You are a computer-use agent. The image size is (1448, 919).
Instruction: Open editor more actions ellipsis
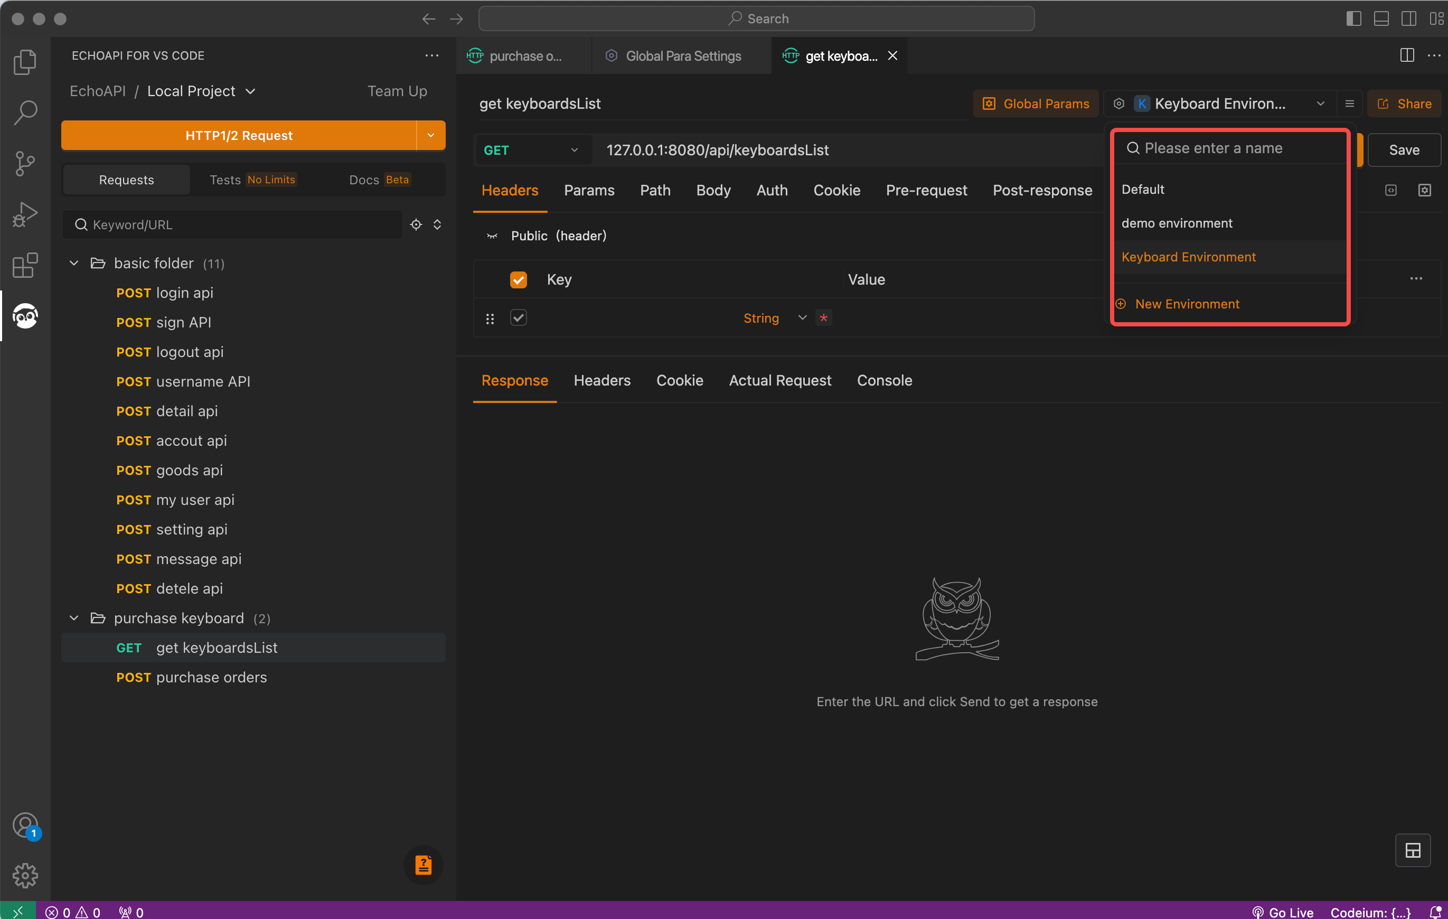click(x=1434, y=55)
